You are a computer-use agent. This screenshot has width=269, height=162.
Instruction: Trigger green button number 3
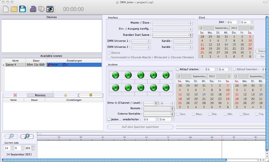(141, 75)
